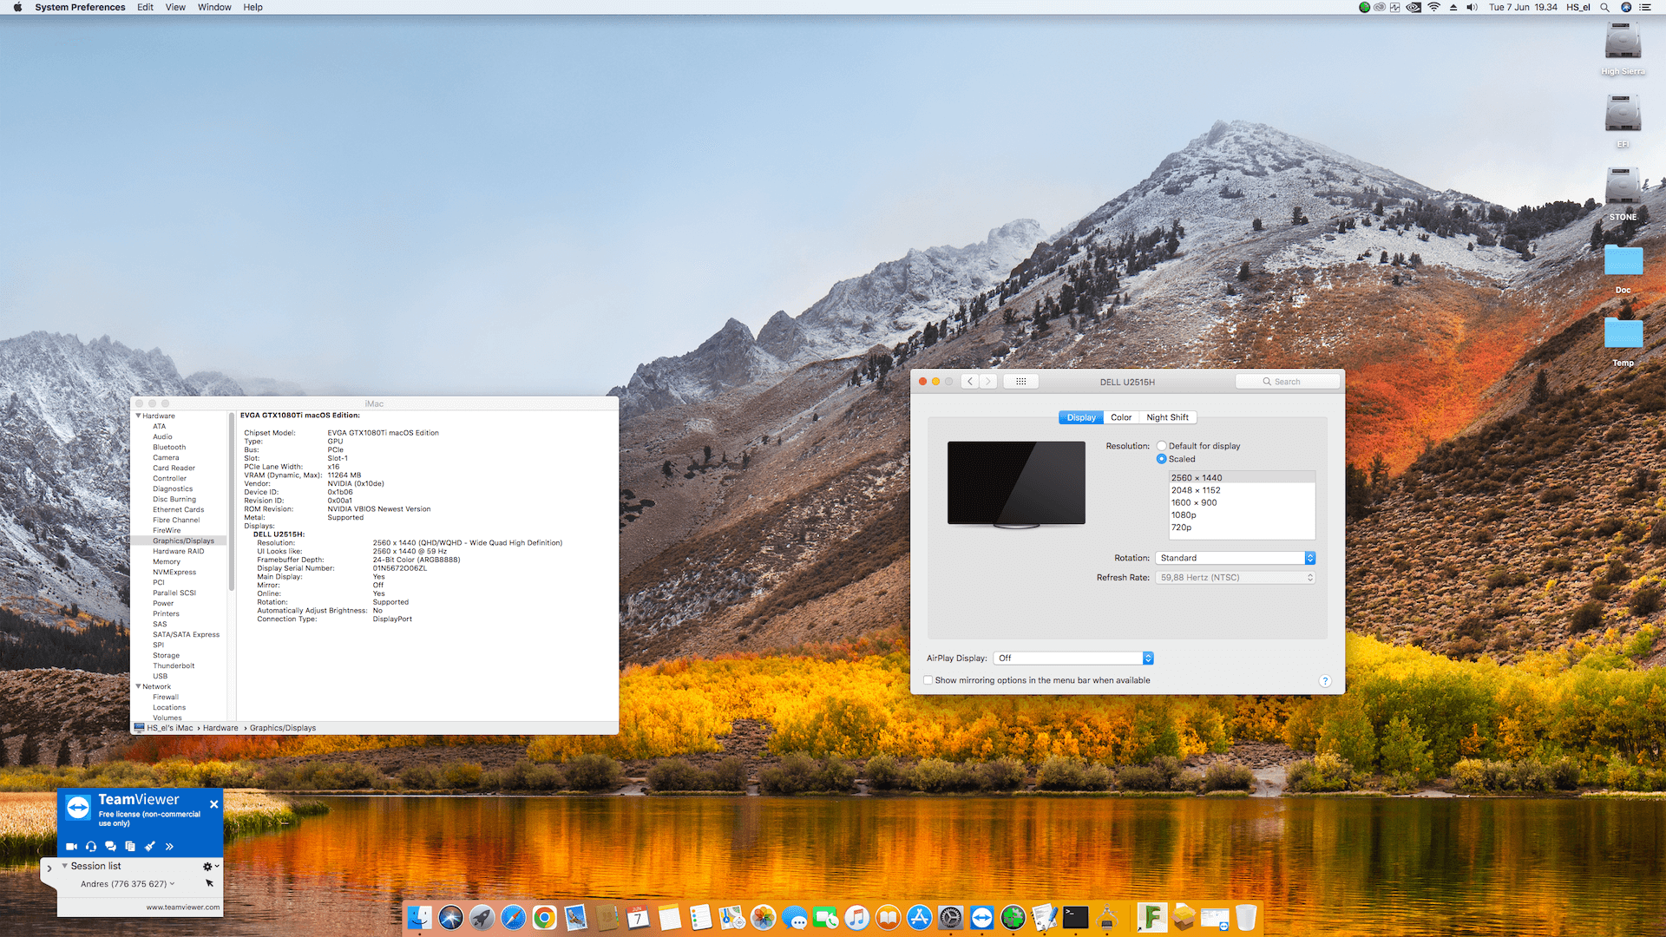The height and width of the screenshot is (937, 1666).
Task: Open Google Chrome from the dock
Action: 544,917
